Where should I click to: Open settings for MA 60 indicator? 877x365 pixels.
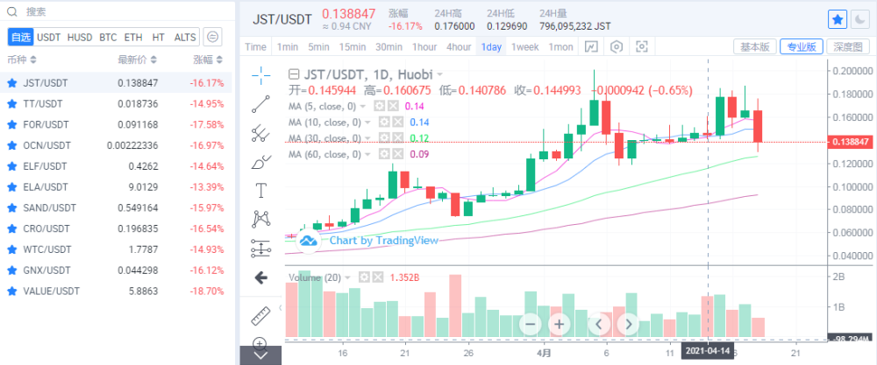(384, 154)
